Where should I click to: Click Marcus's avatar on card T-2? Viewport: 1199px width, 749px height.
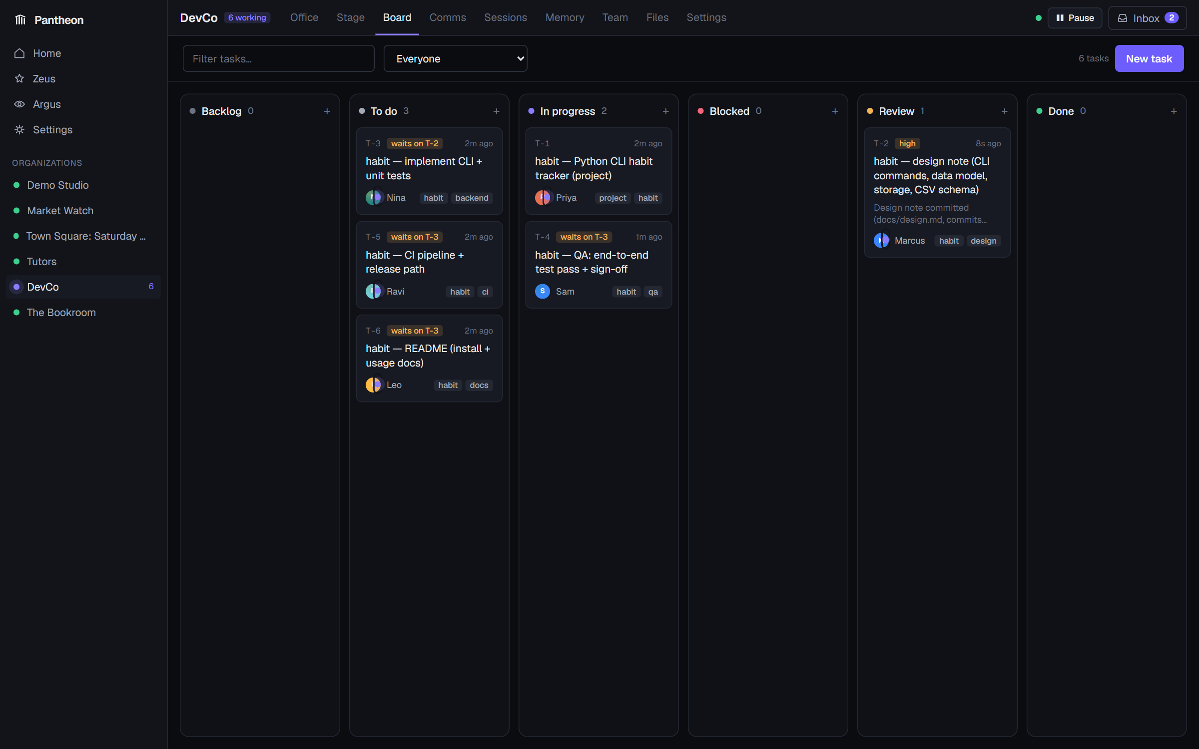click(x=882, y=241)
